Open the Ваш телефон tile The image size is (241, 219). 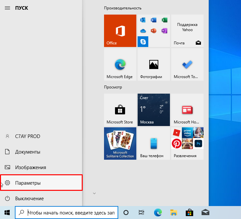[x=154, y=144]
